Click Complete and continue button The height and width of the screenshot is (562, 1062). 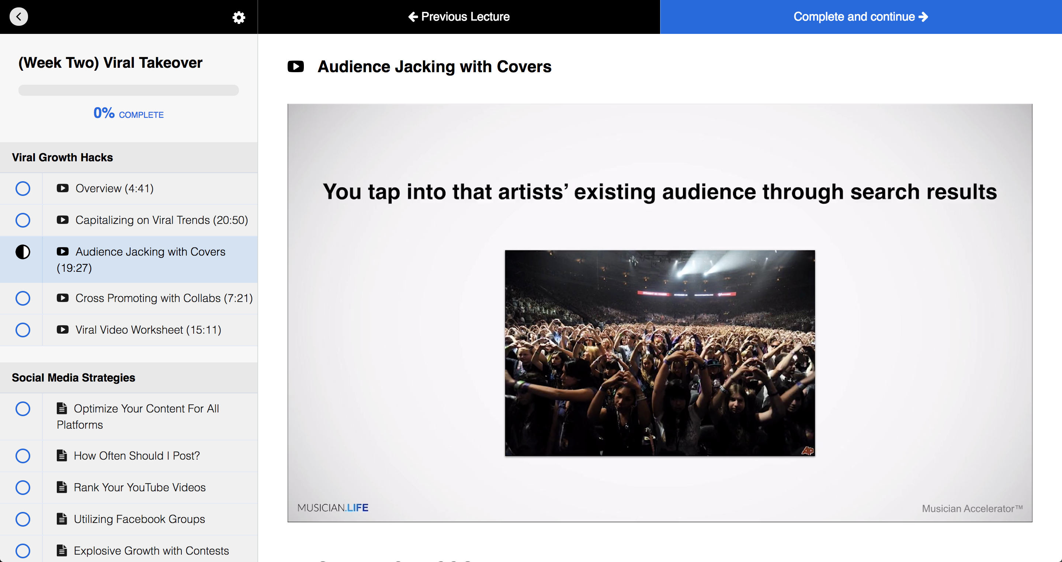tap(861, 17)
